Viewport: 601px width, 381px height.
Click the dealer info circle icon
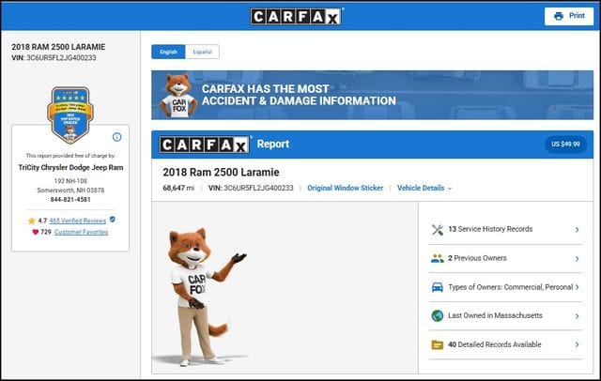click(116, 137)
